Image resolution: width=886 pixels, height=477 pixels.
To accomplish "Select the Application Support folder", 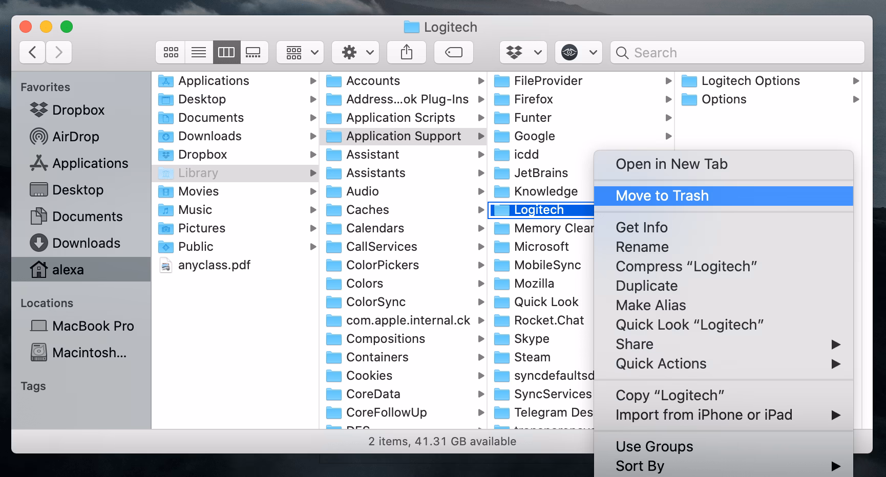I will (x=403, y=136).
